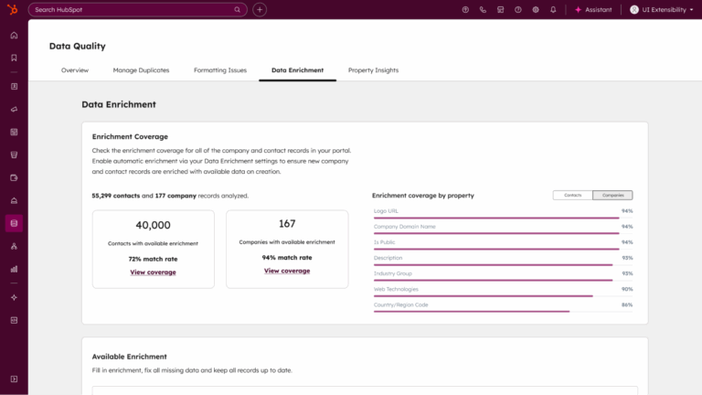Open bookmarks in left sidebar

pos(14,58)
